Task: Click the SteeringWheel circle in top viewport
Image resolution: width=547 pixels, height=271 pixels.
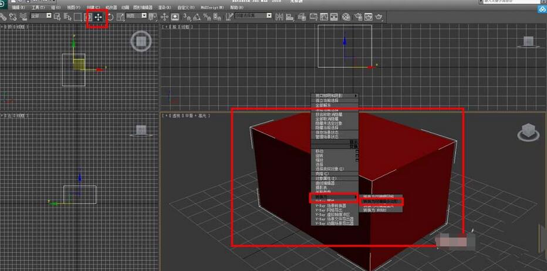Action: [x=141, y=41]
